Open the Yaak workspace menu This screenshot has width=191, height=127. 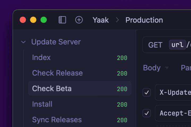click(x=101, y=20)
